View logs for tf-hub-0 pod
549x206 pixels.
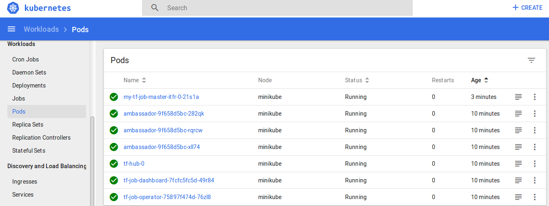pos(518,164)
